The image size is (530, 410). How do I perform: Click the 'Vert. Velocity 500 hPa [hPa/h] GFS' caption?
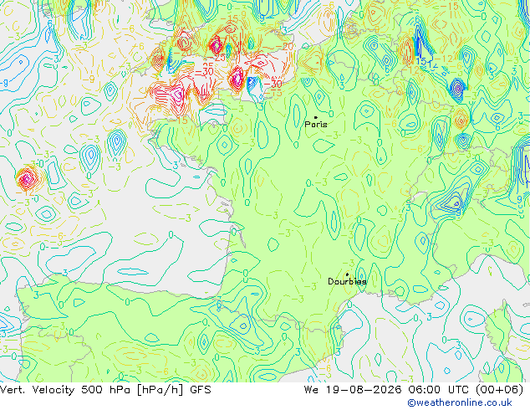(x=105, y=390)
